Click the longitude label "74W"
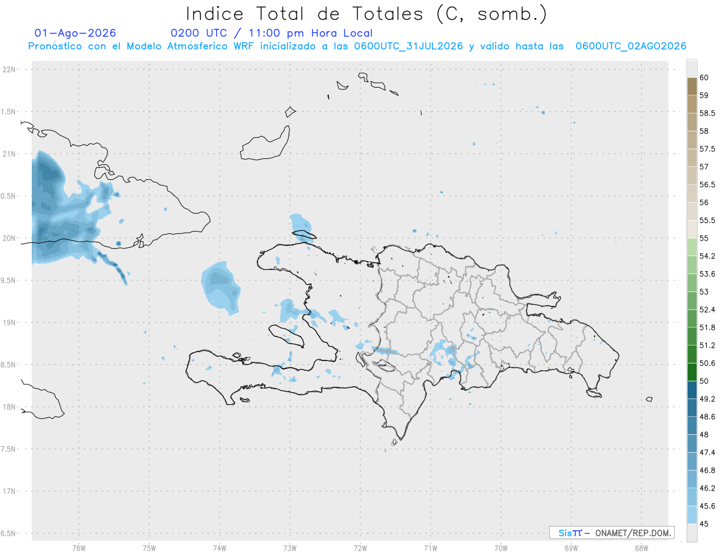Image resolution: width=720 pixels, height=556 pixels. tap(219, 548)
